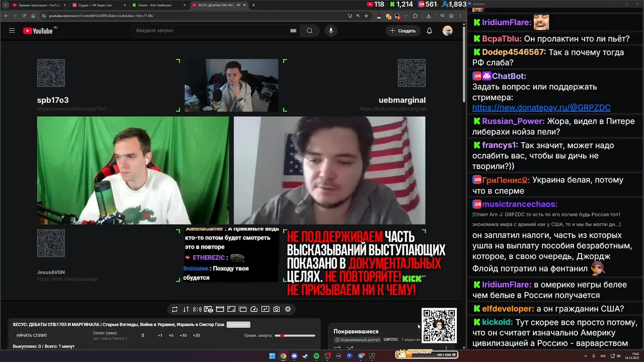Click the clapperboard icon in player toolbar
Screen dimensions: 644x362
tap(220, 309)
